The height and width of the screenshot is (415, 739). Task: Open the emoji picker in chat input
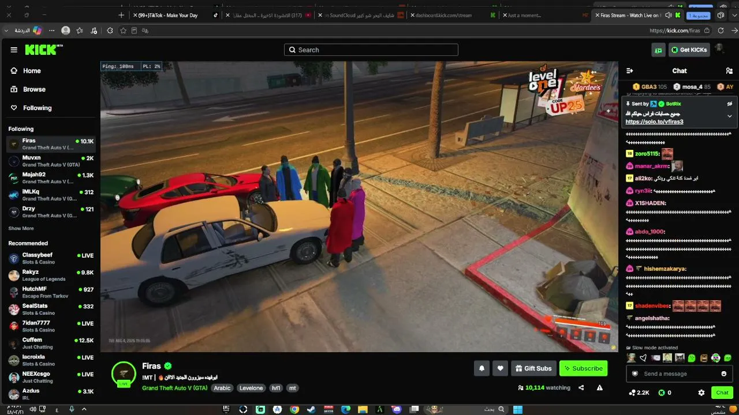tap(724, 373)
